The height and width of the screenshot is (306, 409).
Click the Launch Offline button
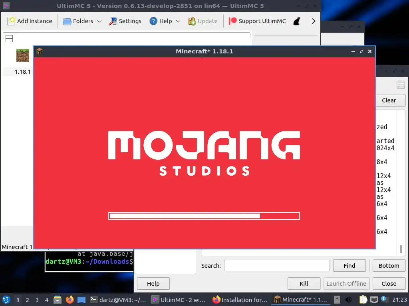(x=346, y=284)
